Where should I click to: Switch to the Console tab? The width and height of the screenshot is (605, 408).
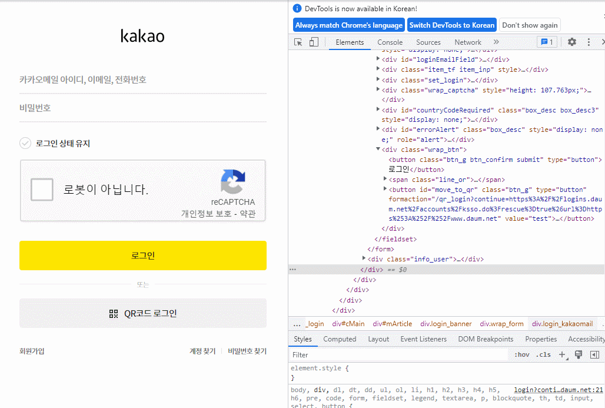tap(390, 42)
